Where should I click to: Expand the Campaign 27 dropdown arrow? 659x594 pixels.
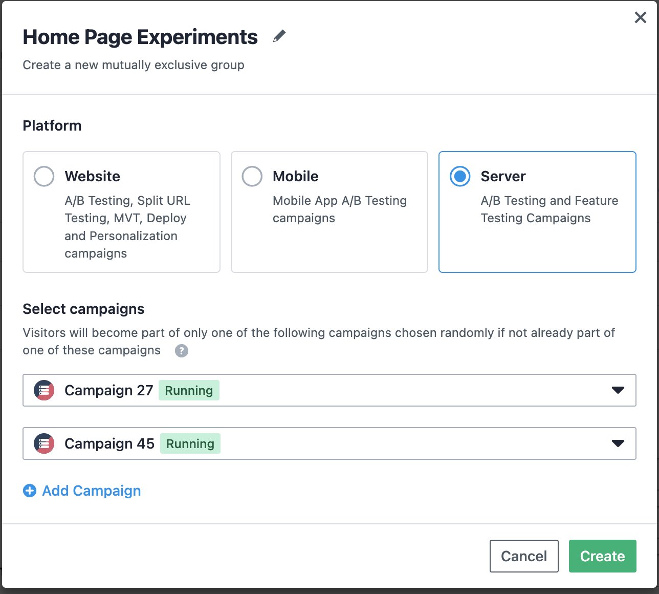[x=618, y=390]
